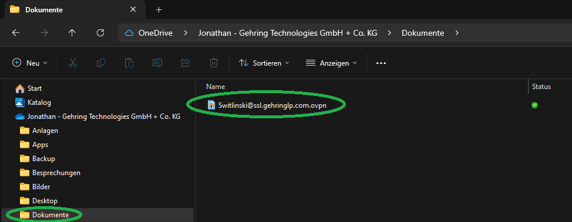The width and height of the screenshot is (572, 222).
Task: Expand chevron after Dokumente in address bar
Action: 457,33
